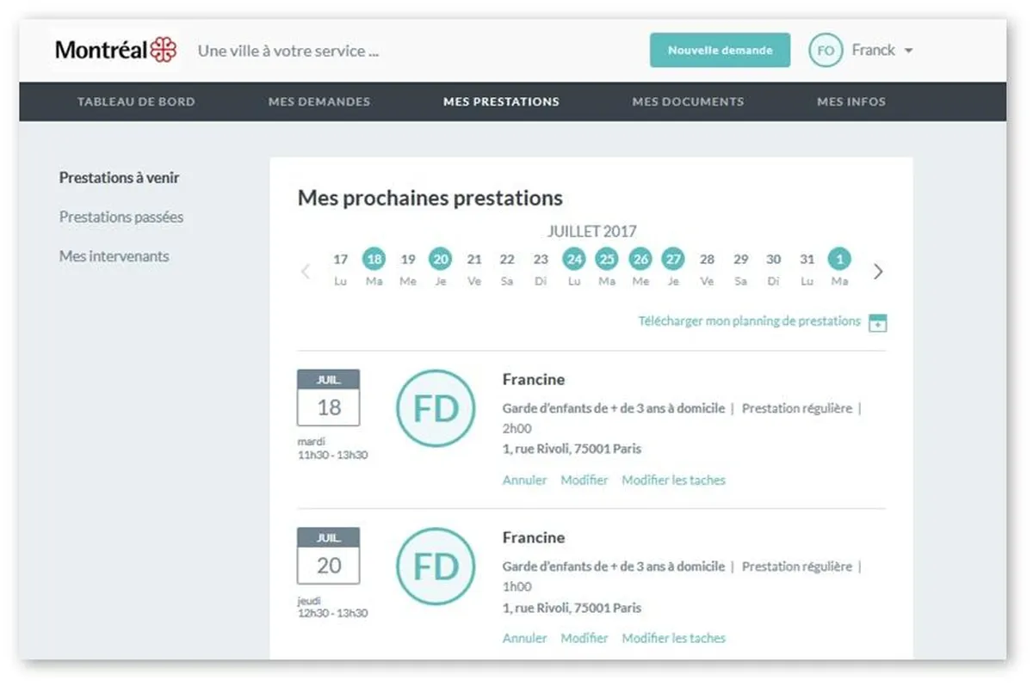Image resolution: width=1033 pixels, height=686 pixels.
Task: Select calendar day 29 Sa
Action: [740, 268]
